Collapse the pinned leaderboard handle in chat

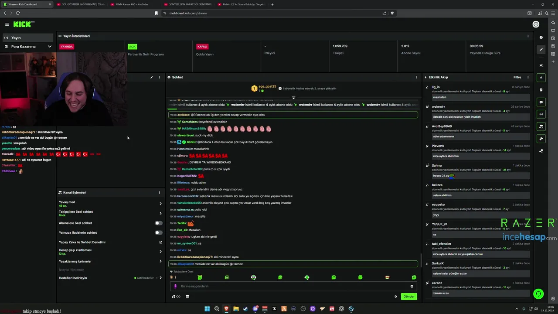[x=293, y=97]
